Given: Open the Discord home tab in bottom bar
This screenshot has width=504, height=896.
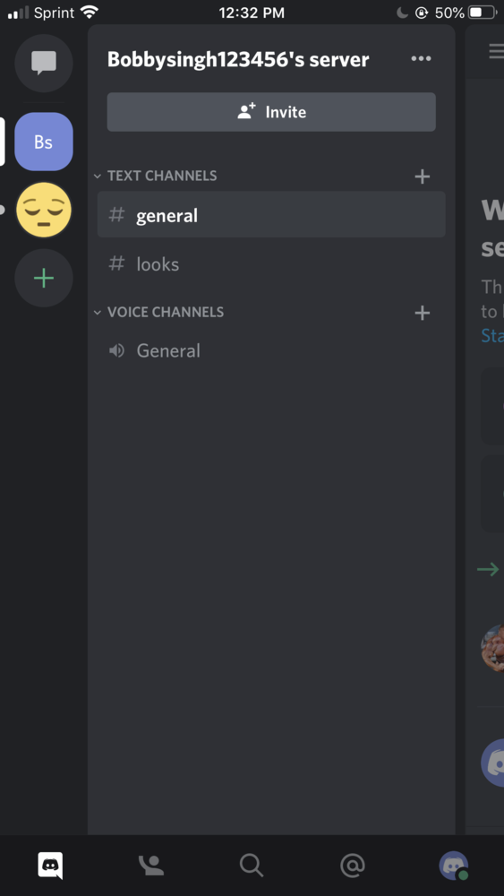Looking at the screenshot, I should 50,866.
